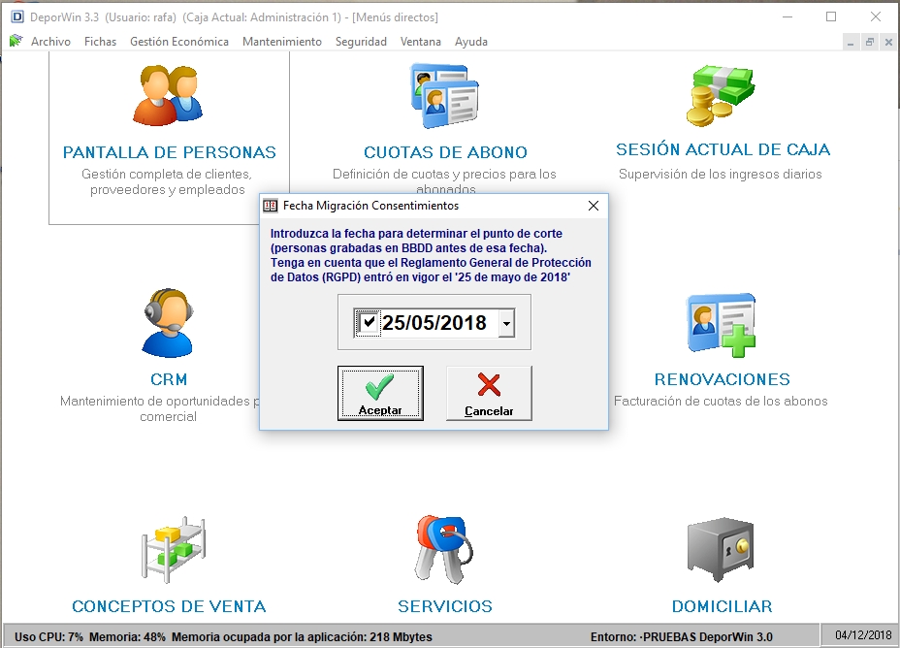The height and width of the screenshot is (648, 900).
Task: Open the Renovaciones card with plus icon
Action: tap(722, 325)
